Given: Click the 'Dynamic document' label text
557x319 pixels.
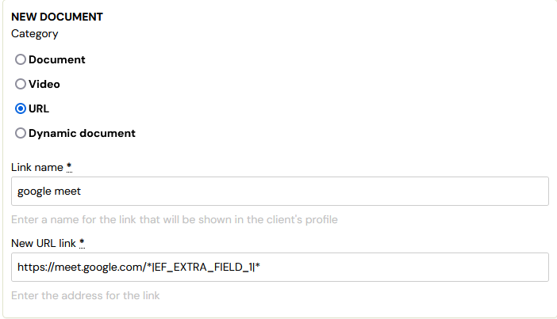Looking at the screenshot, I should (82, 133).
